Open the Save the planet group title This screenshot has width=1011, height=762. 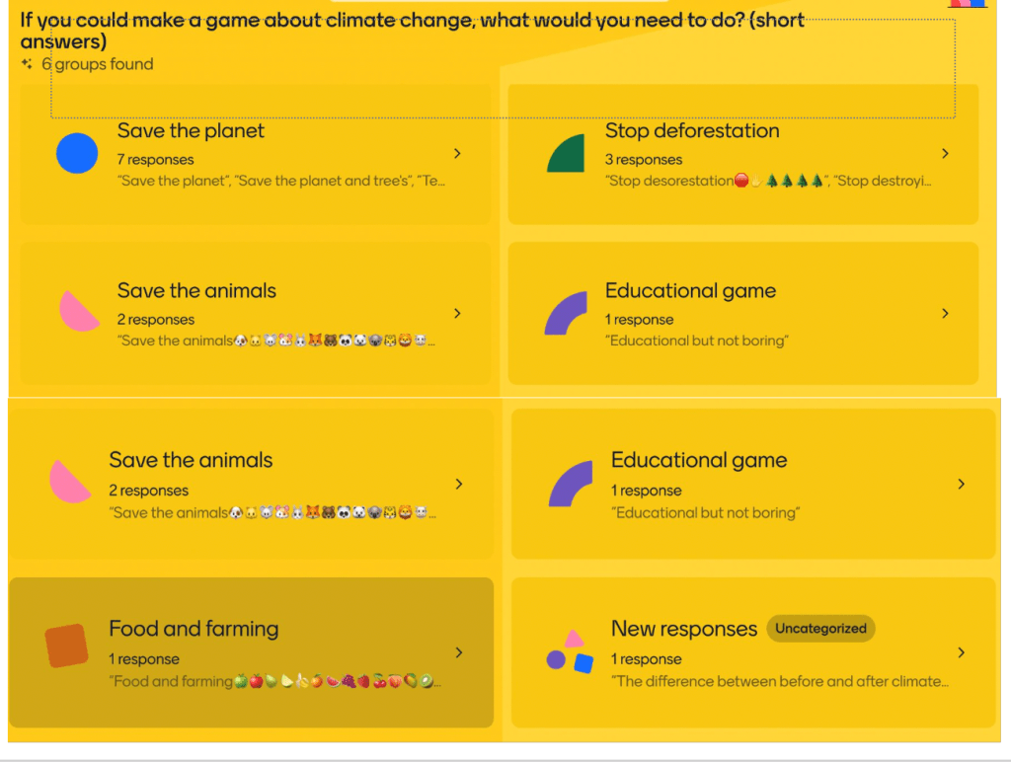click(191, 131)
